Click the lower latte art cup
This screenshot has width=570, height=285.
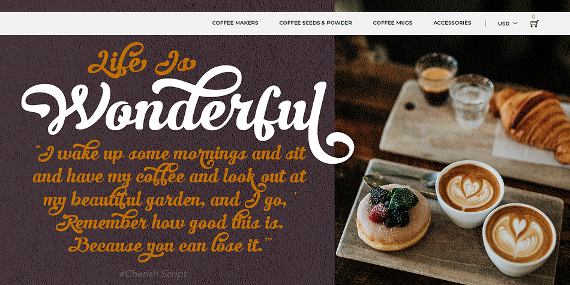pyautogui.click(x=519, y=239)
